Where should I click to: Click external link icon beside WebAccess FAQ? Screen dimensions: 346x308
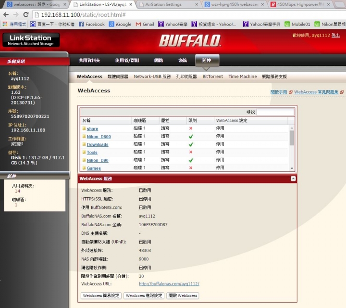(342, 92)
